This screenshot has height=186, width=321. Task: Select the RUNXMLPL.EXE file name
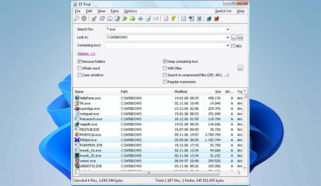coord(91,145)
